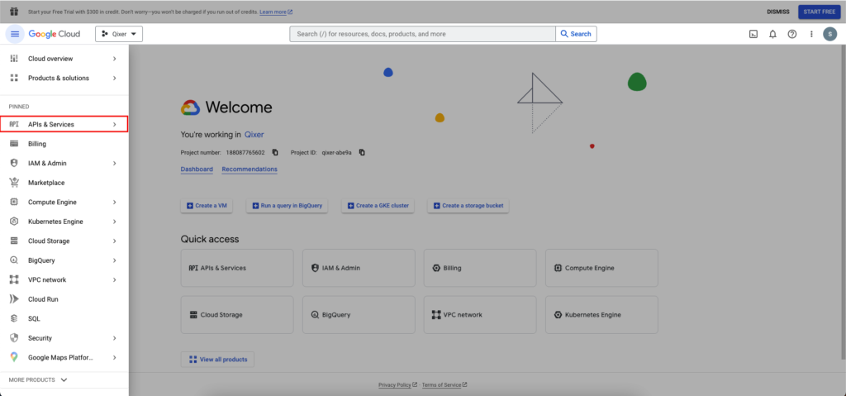Open the Terms of Service link
Screen dimensions: 846x396
[444, 385]
